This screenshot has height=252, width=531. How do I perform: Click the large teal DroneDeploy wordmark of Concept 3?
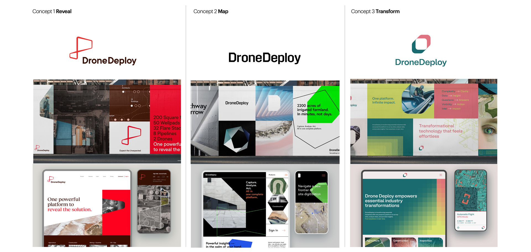coord(421,62)
